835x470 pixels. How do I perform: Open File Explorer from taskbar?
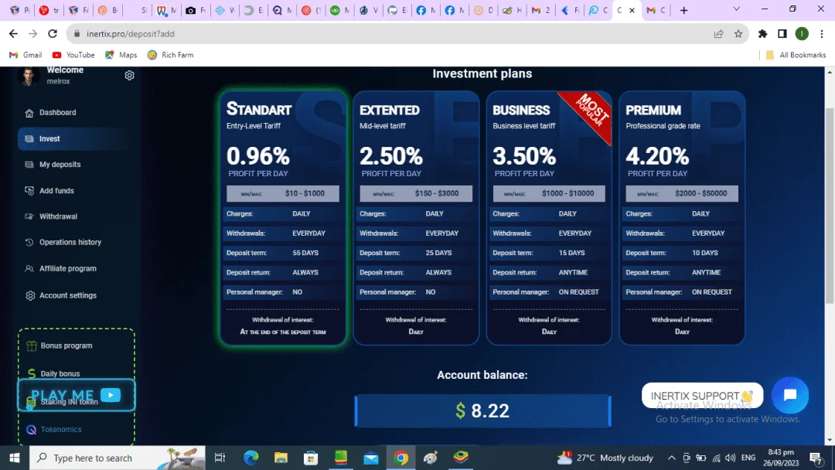(281, 458)
